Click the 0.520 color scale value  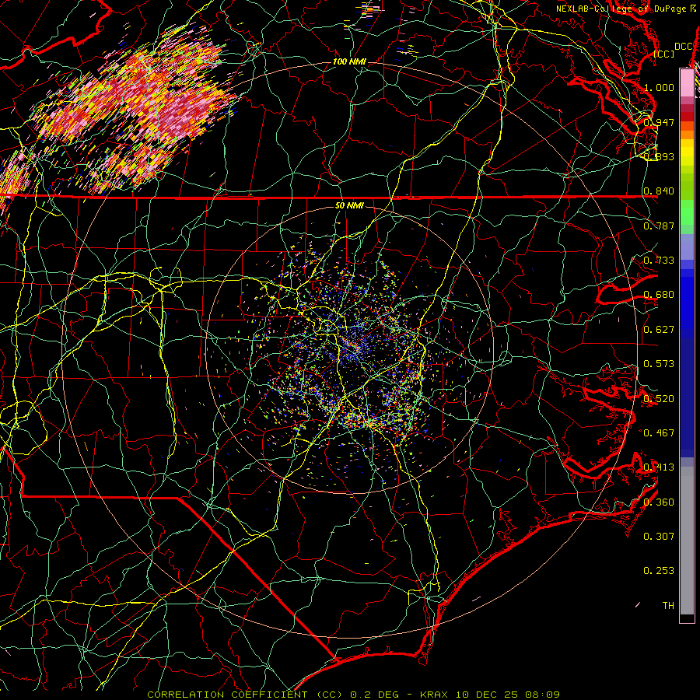click(659, 398)
